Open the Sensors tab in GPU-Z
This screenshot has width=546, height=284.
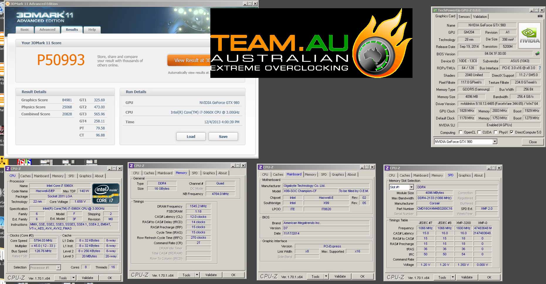click(464, 17)
